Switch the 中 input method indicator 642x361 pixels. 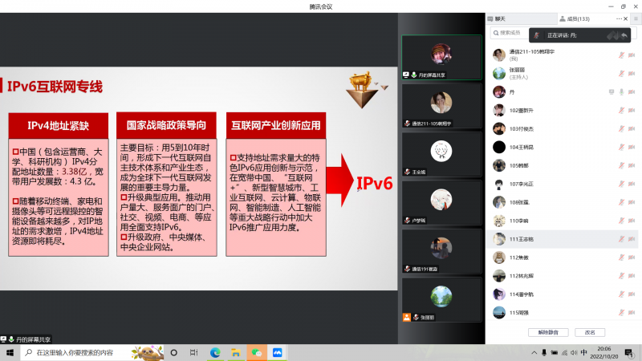tap(584, 352)
